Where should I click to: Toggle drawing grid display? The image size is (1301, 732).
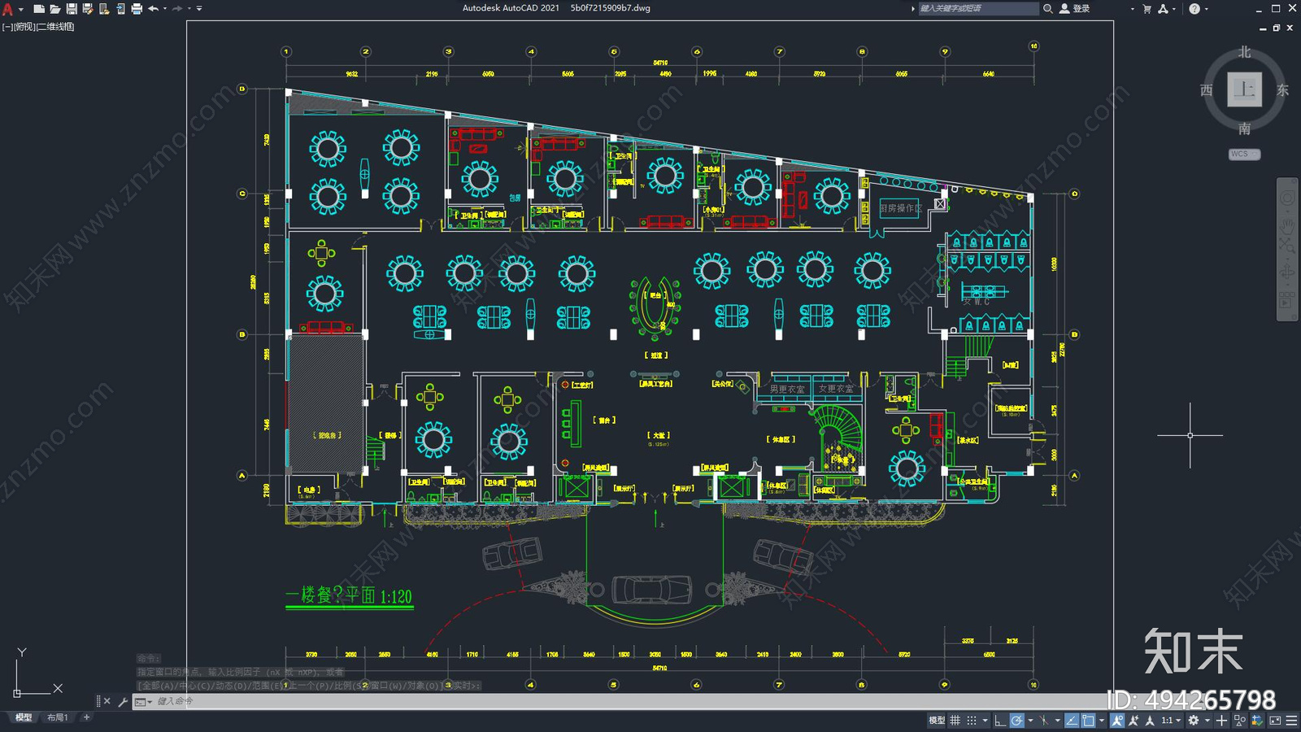click(955, 721)
